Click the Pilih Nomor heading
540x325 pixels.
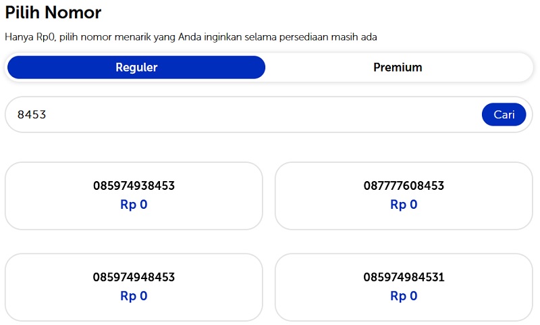point(53,12)
